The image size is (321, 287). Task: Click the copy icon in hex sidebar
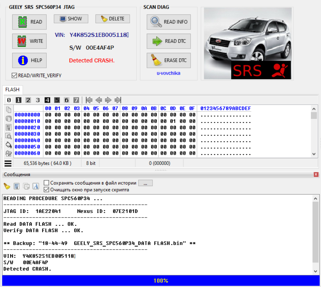click(9, 110)
